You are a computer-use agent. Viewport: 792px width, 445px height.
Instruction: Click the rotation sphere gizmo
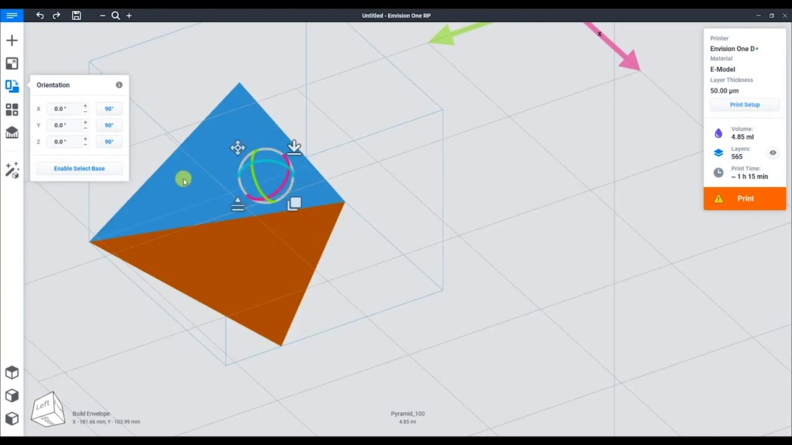click(265, 176)
